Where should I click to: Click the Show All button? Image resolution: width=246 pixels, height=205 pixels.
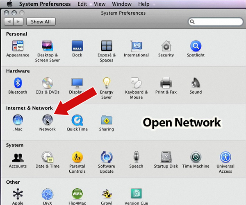coord(41,22)
